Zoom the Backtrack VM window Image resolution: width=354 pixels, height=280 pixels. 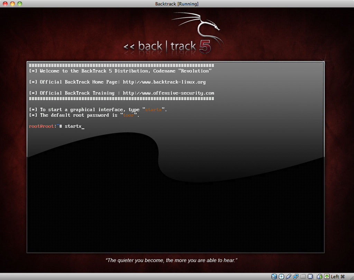pyautogui.click(x=20, y=4)
